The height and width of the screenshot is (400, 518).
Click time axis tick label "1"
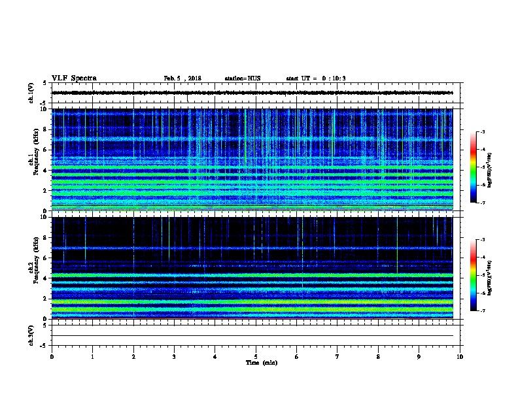point(93,357)
